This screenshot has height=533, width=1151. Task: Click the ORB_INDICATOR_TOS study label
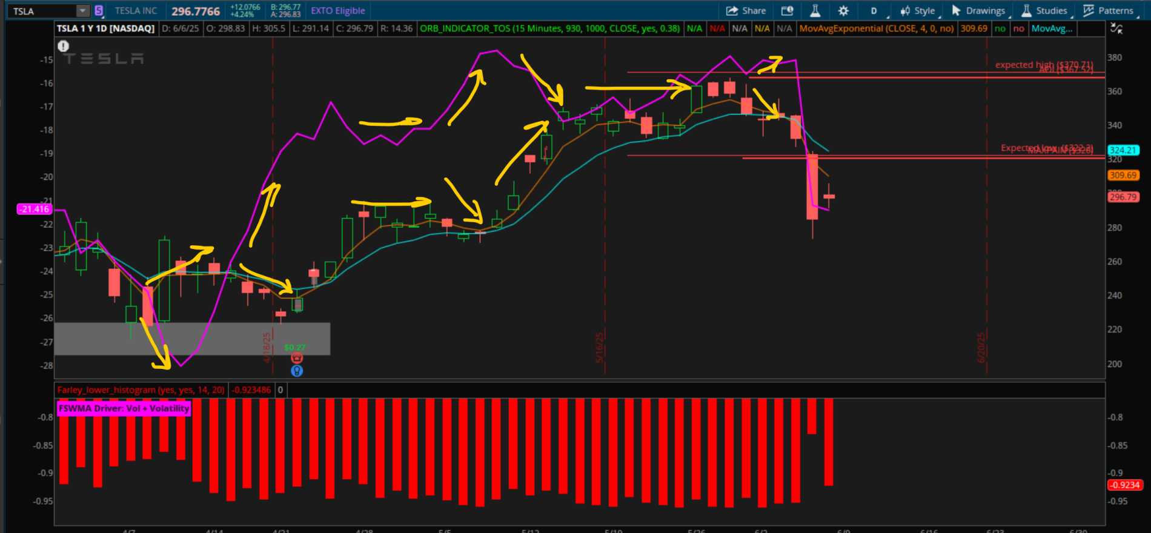coord(550,28)
